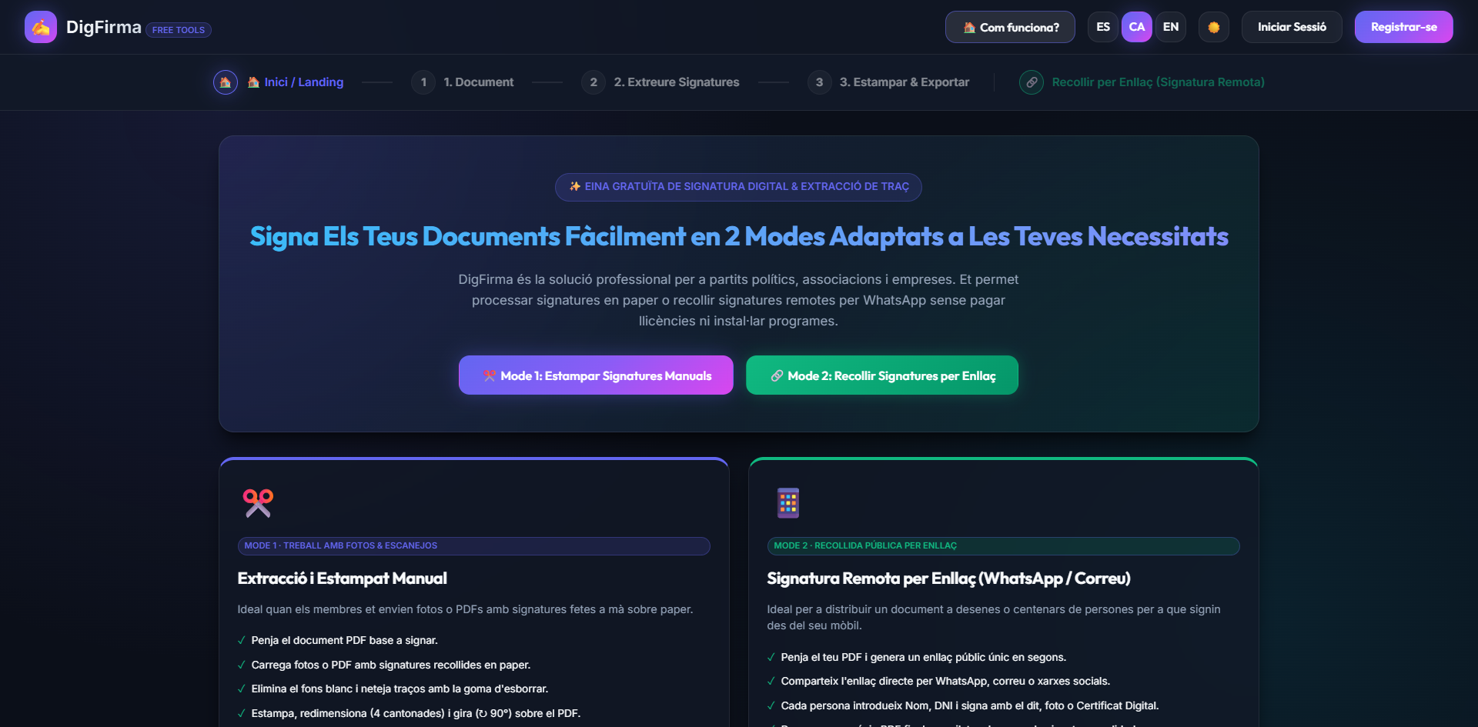Click 'MODE 1 · TREBALL AMB FOTOS & ESCANEJOS' label

tap(474, 546)
